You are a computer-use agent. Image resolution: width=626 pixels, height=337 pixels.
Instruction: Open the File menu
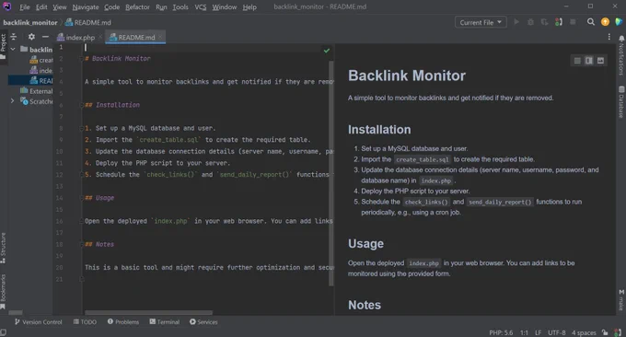click(24, 6)
